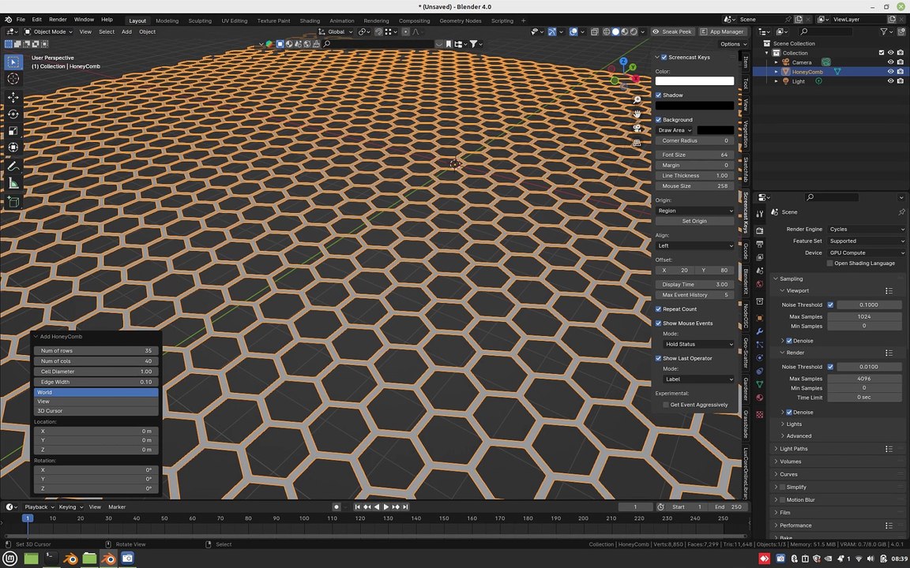The height and width of the screenshot is (568, 910).
Task: Select the Move tool
Action: (13, 97)
